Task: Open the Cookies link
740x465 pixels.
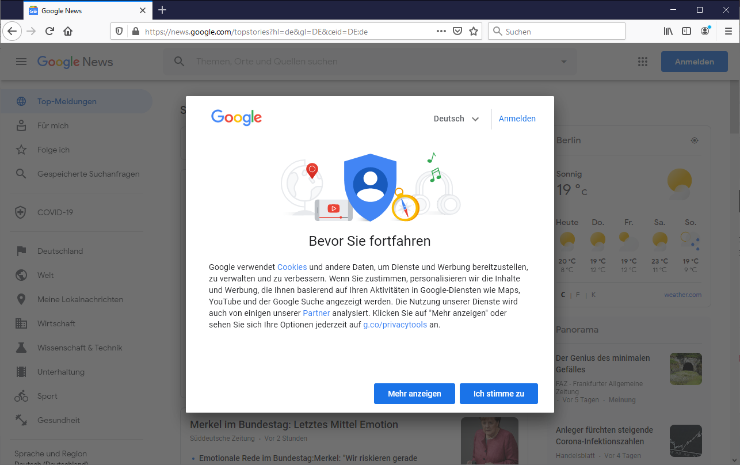Action: (x=292, y=267)
